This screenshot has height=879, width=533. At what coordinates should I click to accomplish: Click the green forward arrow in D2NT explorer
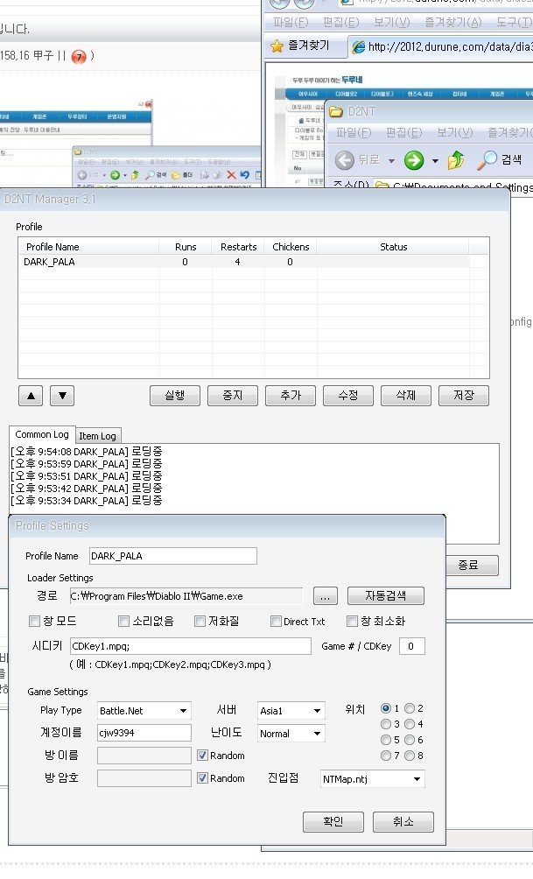coord(414,159)
